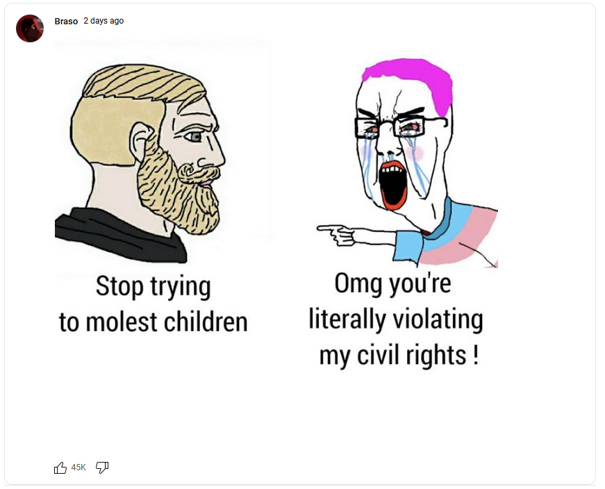605x489 pixels.
Task: Click the blond beard on left character
Action: 179,194
